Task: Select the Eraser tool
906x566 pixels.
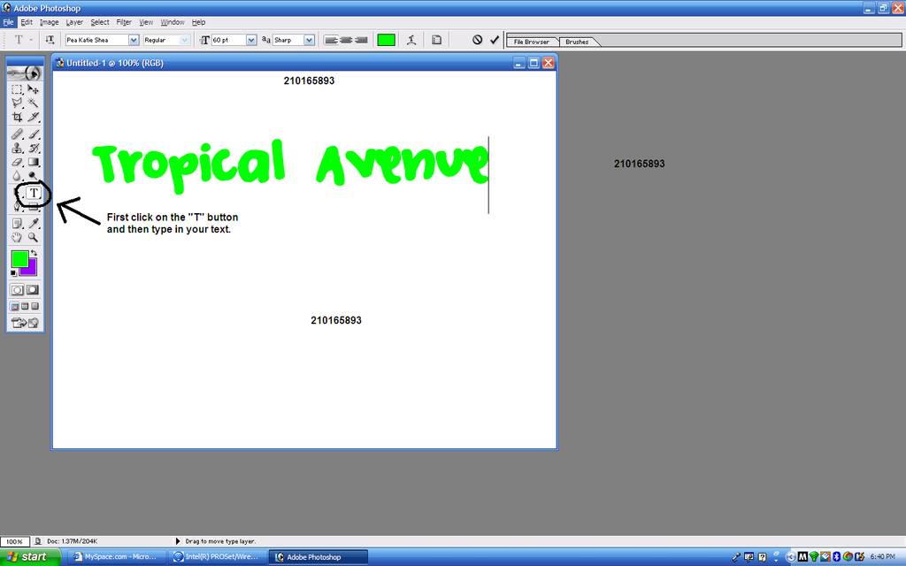Action: pyautogui.click(x=17, y=163)
